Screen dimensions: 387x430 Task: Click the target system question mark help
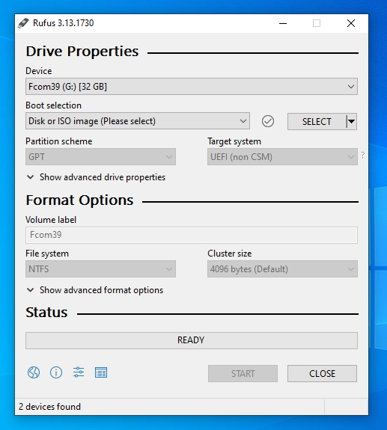[x=363, y=156]
